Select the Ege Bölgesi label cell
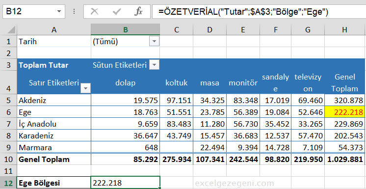Viewport: 366px width, 189px height. coord(54,183)
